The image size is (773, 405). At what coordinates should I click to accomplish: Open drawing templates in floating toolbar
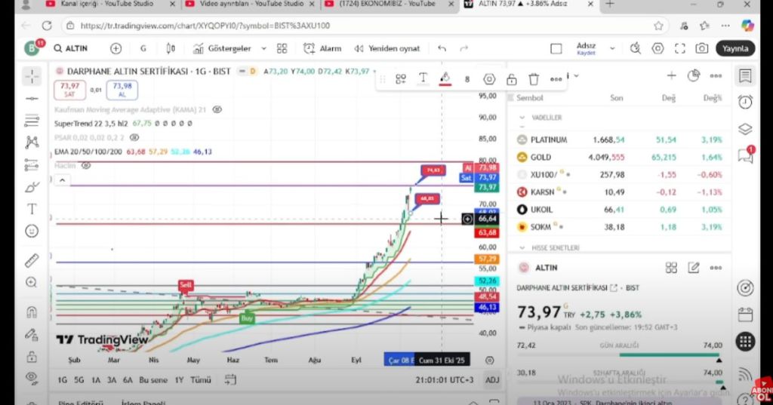[x=400, y=79]
